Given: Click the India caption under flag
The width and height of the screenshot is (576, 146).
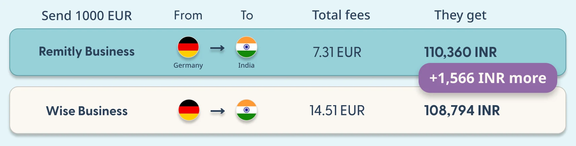Looking at the screenshot, I should pos(246,65).
